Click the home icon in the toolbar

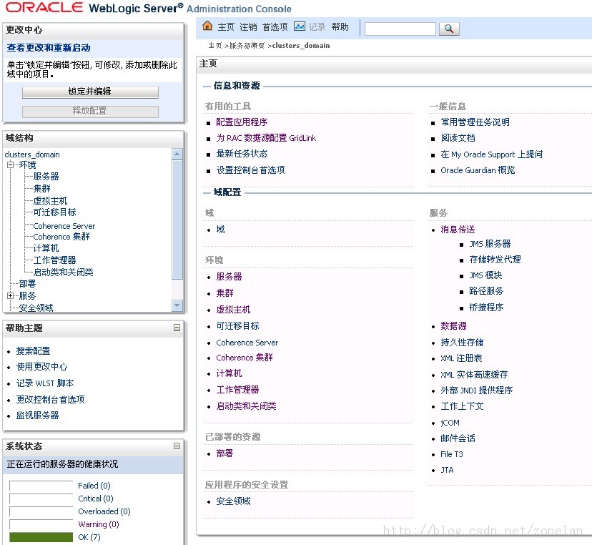tap(209, 27)
